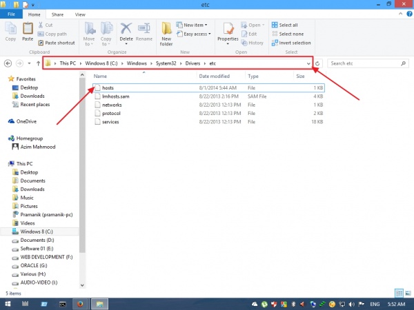Open the Windows Start button

coord(8,304)
